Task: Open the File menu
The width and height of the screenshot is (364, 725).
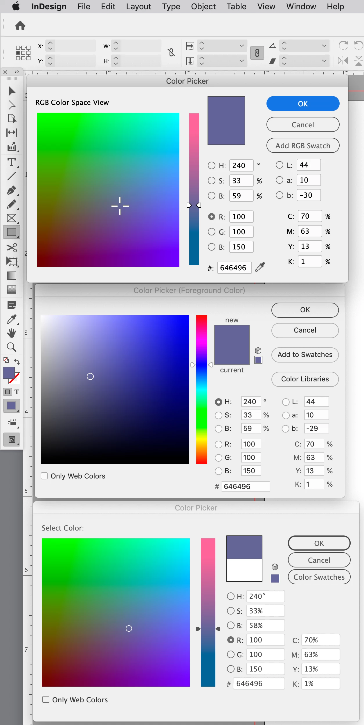Action: pos(84,6)
